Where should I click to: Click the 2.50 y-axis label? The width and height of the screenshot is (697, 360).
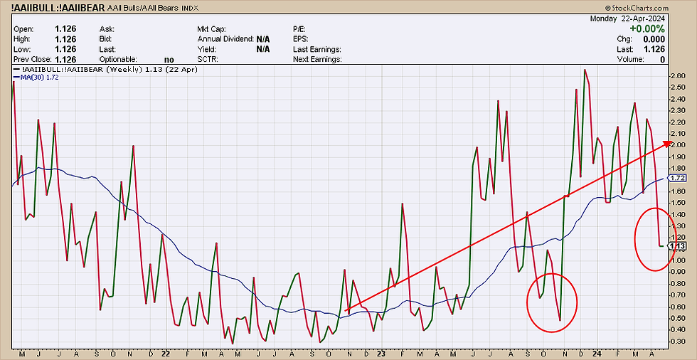pos(678,87)
